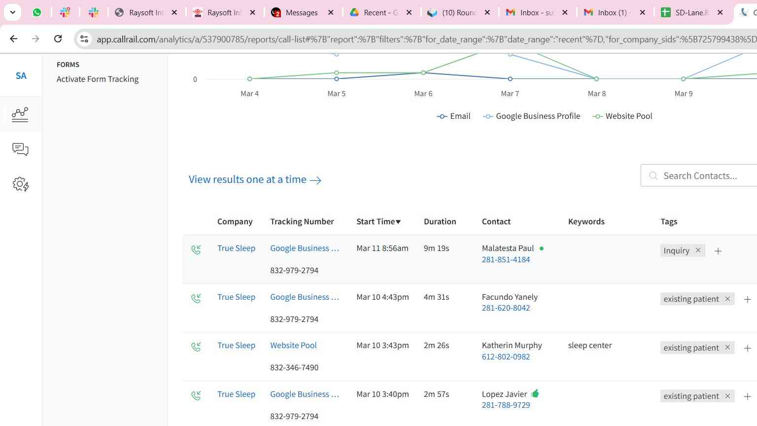This screenshot has height=426, width=757.
Task: View site information icon in address bar
Action: 84,39
